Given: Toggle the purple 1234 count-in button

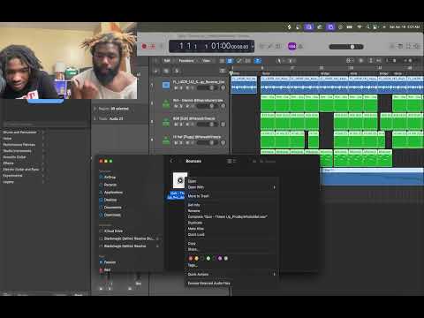Looking at the screenshot, I should point(291,46).
